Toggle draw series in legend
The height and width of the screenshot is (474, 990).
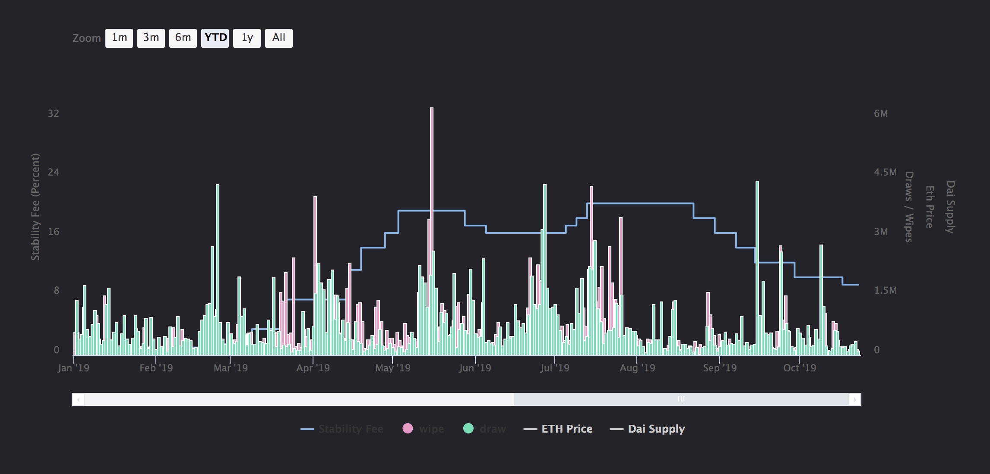[484, 429]
